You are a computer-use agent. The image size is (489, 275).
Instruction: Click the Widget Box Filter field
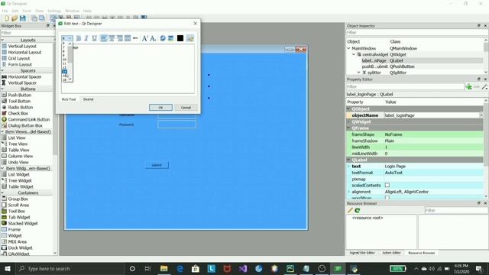pyautogui.click(x=27, y=33)
